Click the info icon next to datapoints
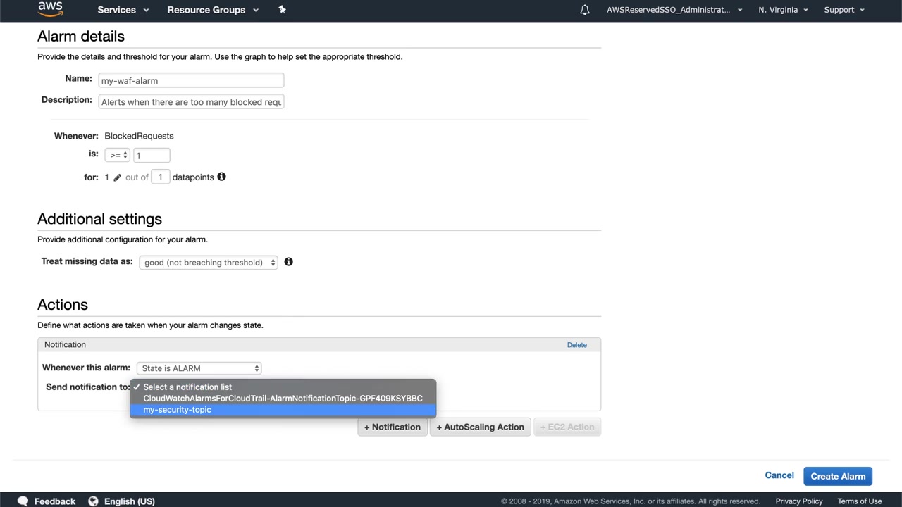This screenshot has height=507, width=902. [221, 177]
